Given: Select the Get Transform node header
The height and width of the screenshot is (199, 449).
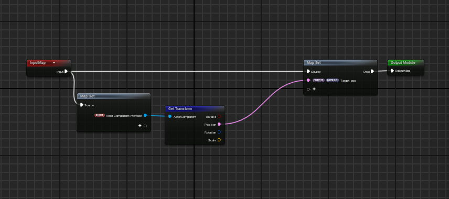Looking at the screenshot, I should pyautogui.click(x=195, y=108).
